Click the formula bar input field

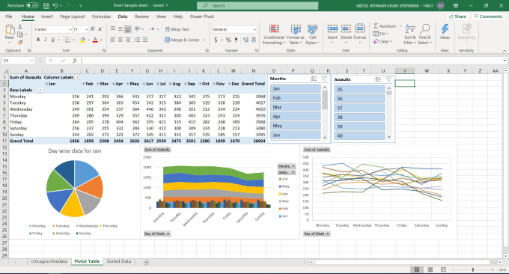(x=292, y=61)
